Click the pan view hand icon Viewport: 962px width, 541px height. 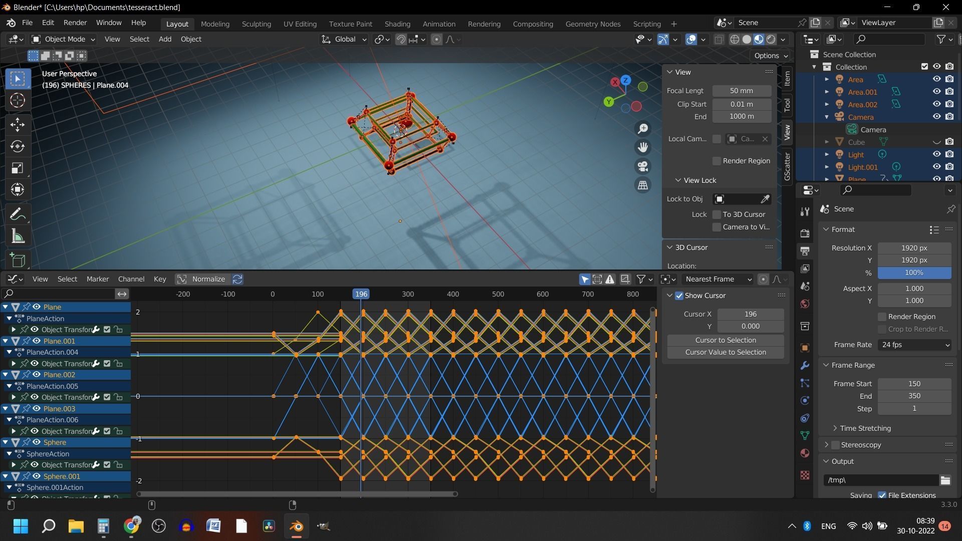[643, 147]
